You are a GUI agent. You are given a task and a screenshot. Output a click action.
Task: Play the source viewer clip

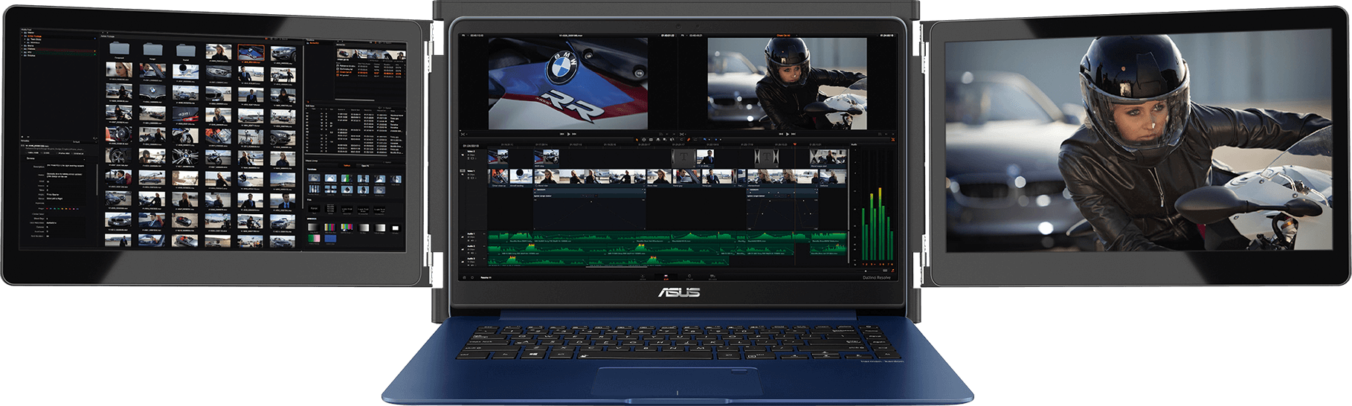[x=568, y=134]
